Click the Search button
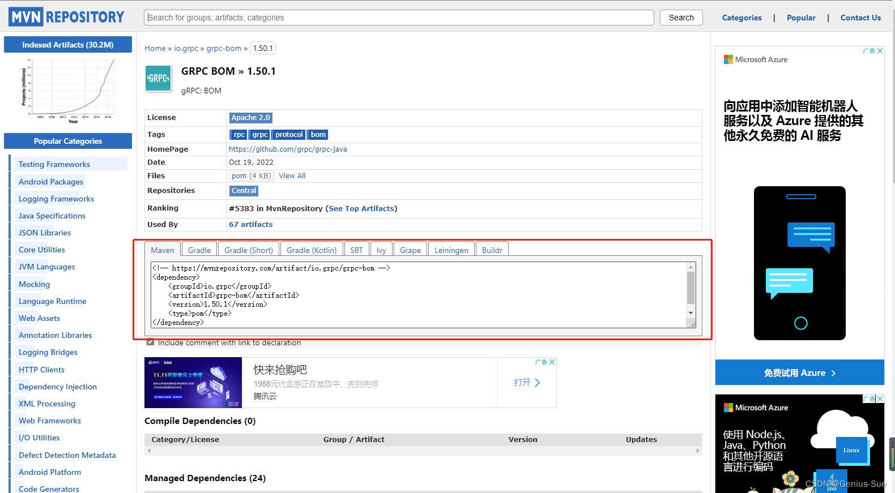Screen dimensions: 895x493 tap(681, 18)
